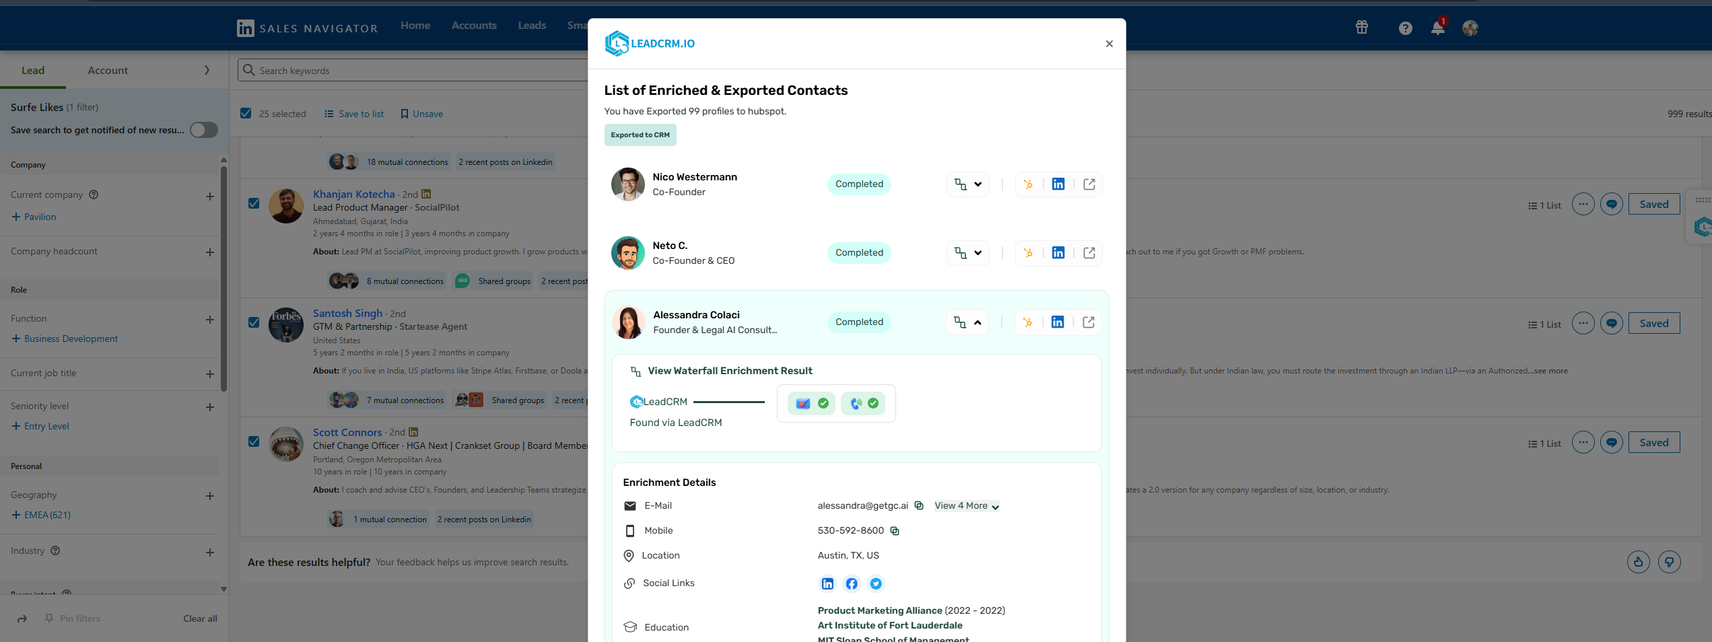Click the filter panel scrollbar

(x=224, y=278)
